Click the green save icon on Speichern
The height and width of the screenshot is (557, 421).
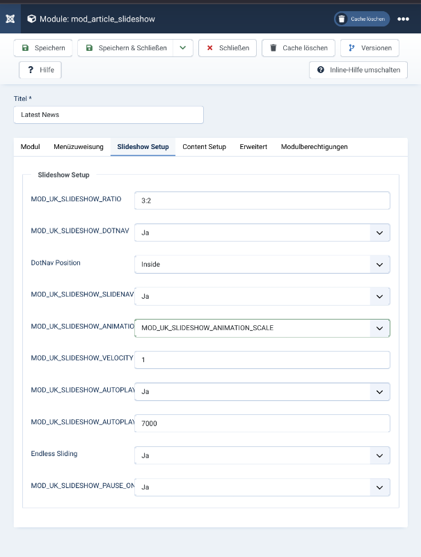coord(25,47)
